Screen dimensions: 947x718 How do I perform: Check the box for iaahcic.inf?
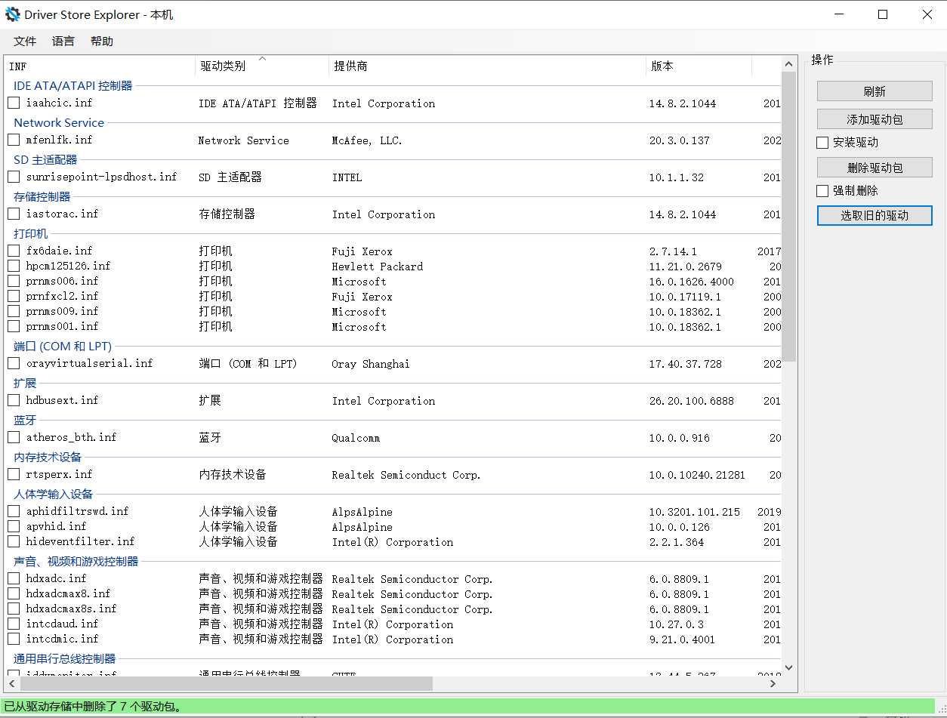click(14, 103)
